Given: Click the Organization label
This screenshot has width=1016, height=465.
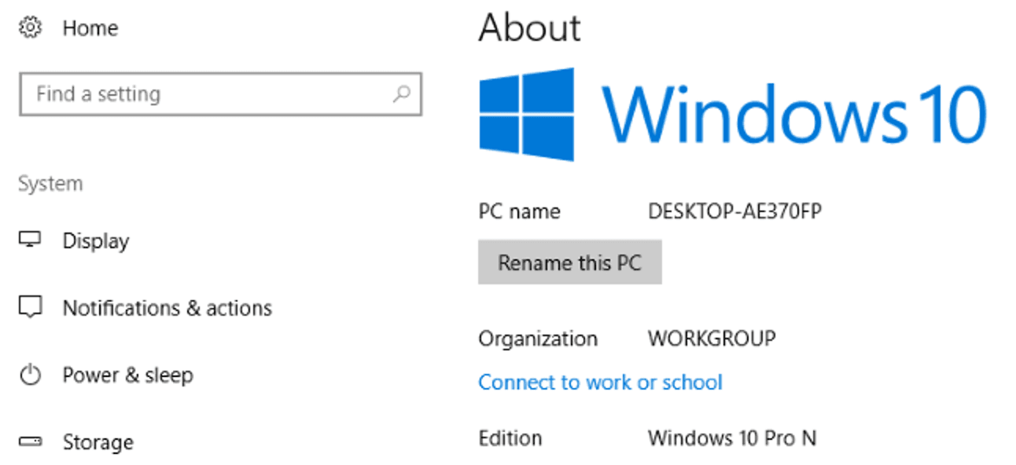Looking at the screenshot, I should pos(538,339).
